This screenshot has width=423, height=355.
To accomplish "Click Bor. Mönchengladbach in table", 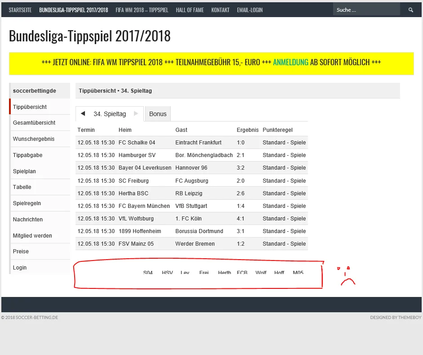I will pos(204,155).
